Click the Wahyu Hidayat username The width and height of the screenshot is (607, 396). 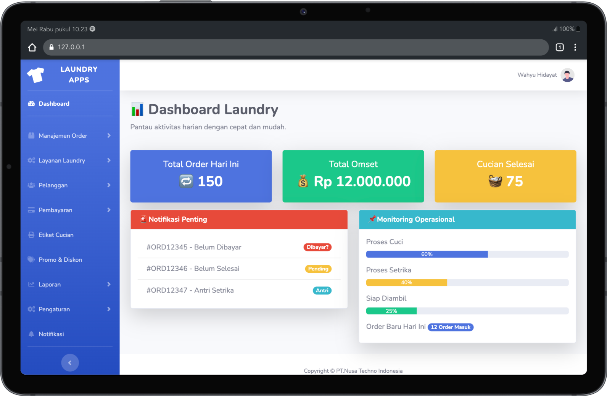(537, 75)
